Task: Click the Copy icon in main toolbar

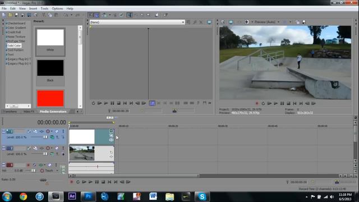Action: click(50, 15)
